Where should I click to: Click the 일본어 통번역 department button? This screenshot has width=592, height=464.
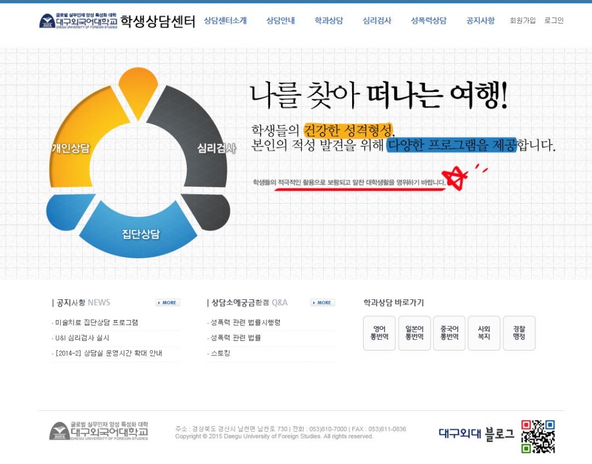coord(414,333)
